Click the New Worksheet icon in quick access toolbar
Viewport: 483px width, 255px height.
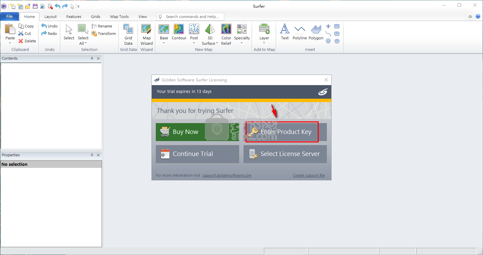(x=20, y=6)
